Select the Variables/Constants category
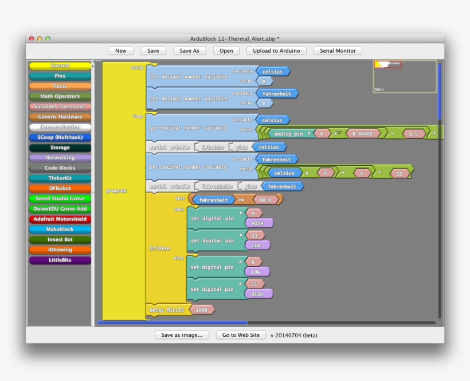The height and width of the screenshot is (381, 470). (x=59, y=106)
